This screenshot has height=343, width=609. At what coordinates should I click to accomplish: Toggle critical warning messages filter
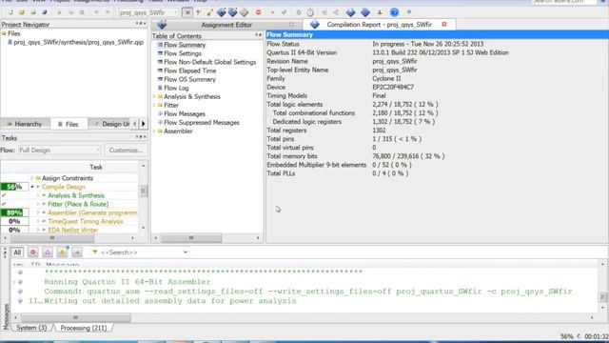[x=48, y=252]
